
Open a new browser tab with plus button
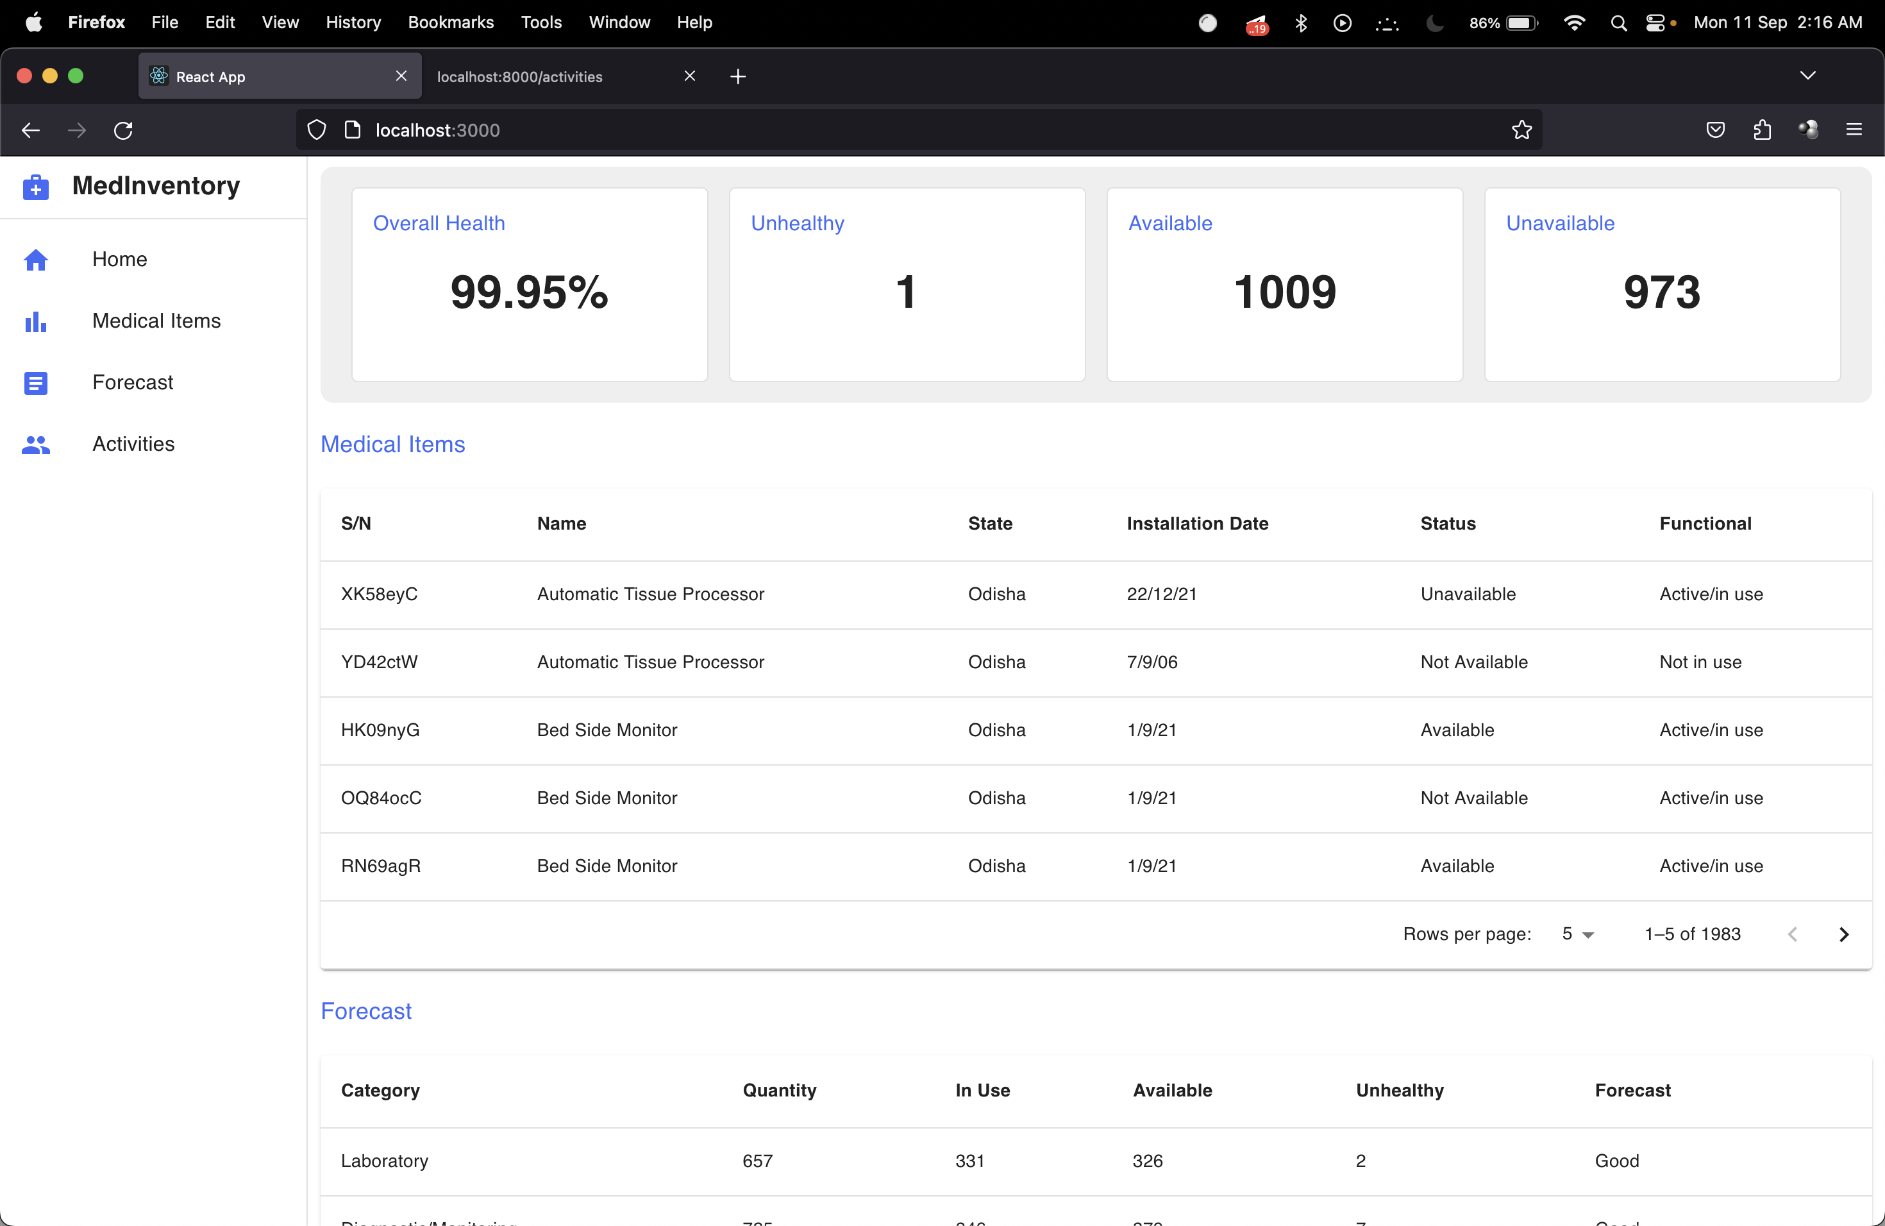point(737,77)
